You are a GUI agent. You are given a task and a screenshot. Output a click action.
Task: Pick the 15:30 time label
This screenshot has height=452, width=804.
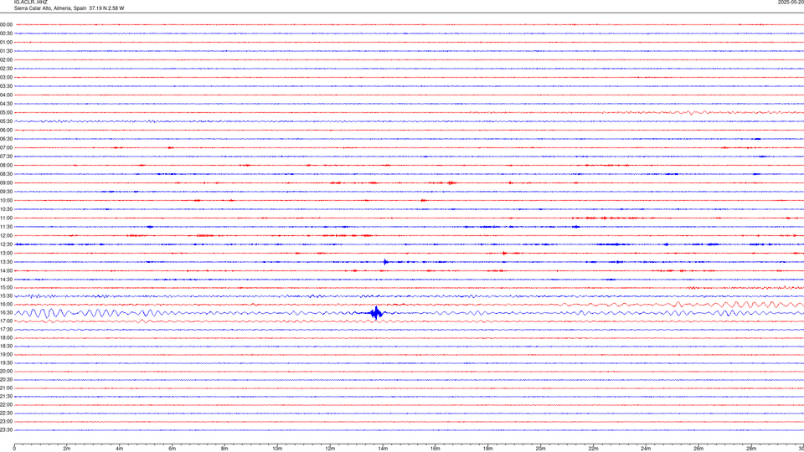6,295
